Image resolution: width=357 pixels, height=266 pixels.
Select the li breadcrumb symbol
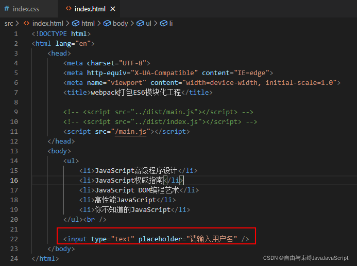tap(171, 24)
